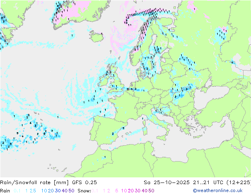Click the Snow legend value 5
Viewport: 251px width, 194px height.
pos(117,191)
